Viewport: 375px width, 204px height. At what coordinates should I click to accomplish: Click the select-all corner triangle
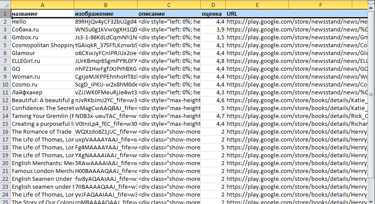(x=5, y=5)
